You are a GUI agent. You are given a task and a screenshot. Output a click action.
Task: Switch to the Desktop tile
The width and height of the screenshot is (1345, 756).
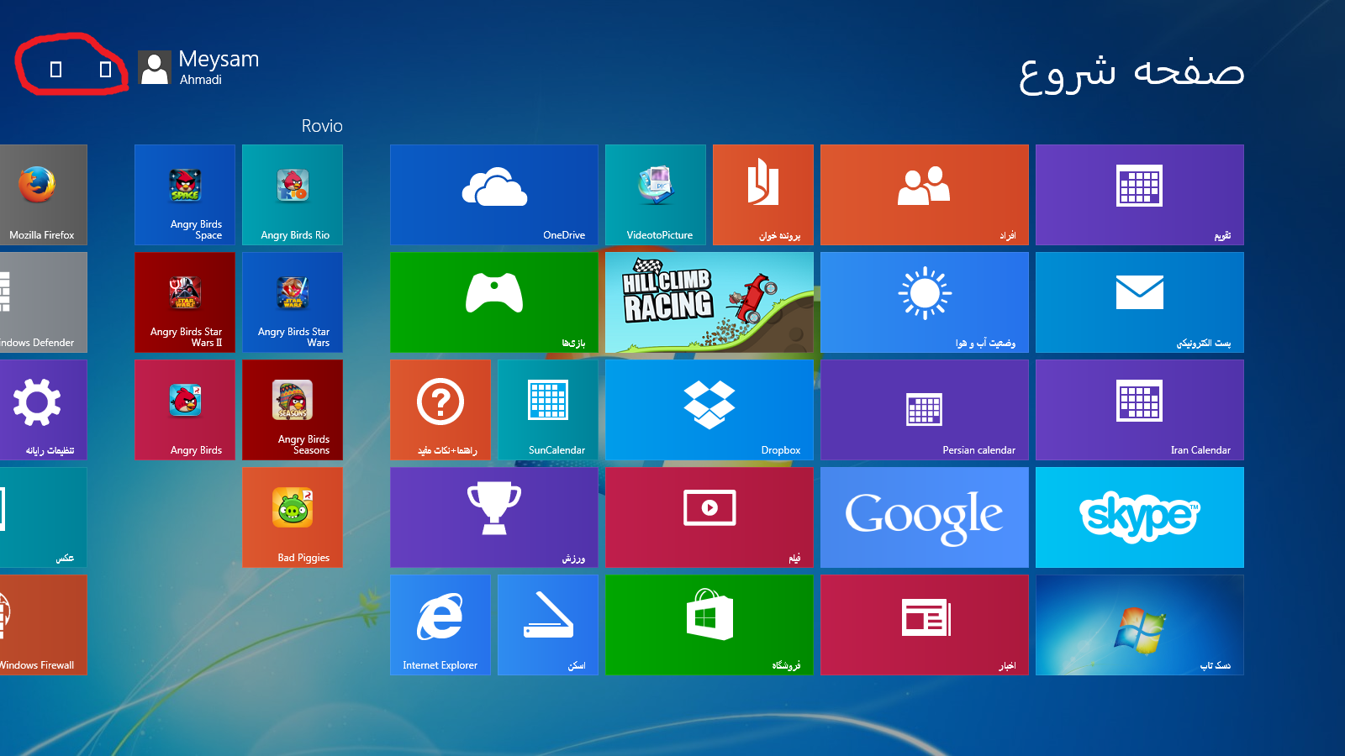(1140, 625)
